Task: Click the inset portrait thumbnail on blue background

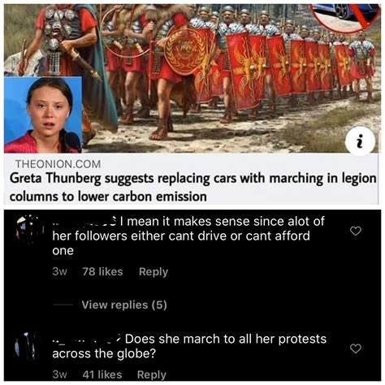Action: click(x=43, y=115)
